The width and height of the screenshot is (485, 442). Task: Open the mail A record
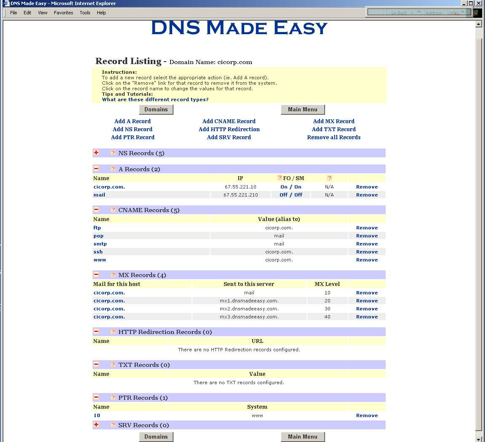point(99,195)
